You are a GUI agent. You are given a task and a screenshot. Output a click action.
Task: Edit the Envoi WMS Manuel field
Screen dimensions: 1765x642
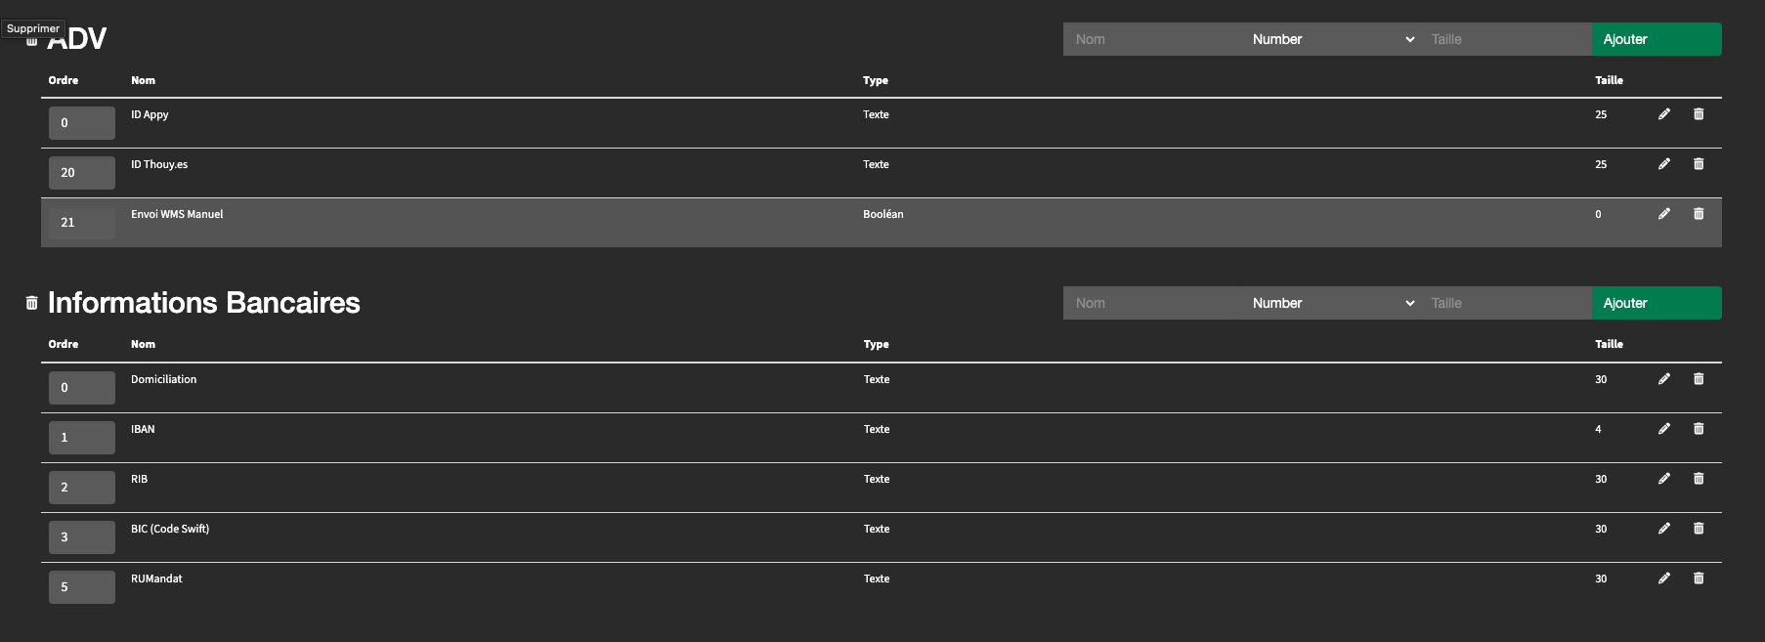click(1664, 214)
